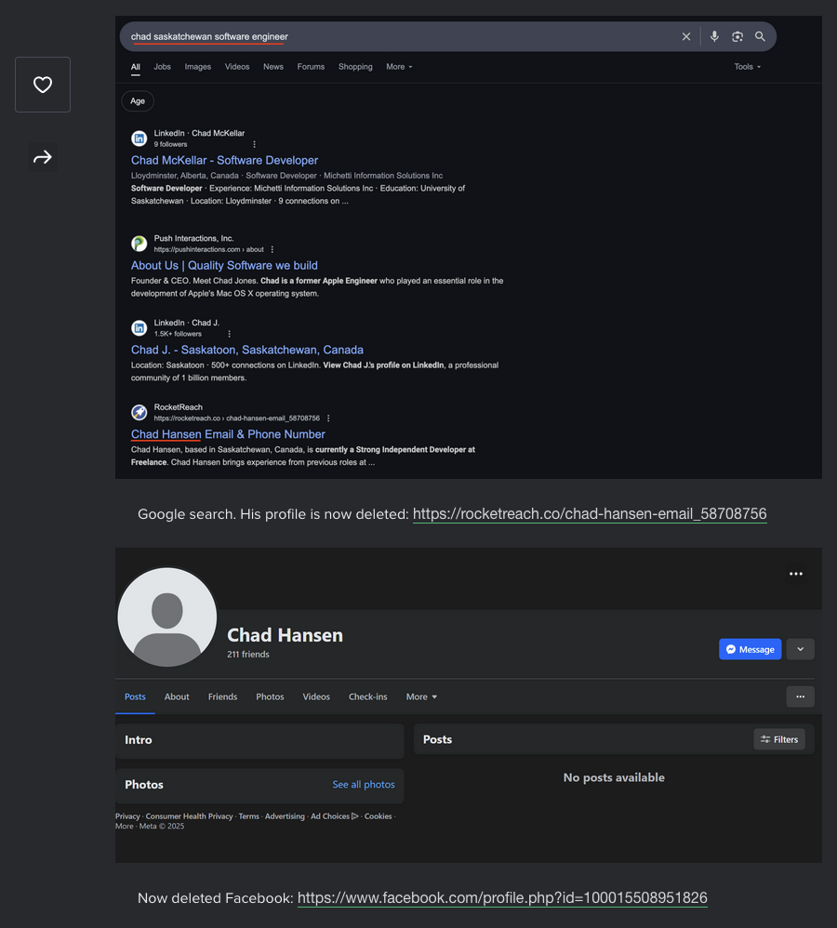The height and width of the screenshot is (928, 837).
Task: Click the magnifying glass search icon
Action: 760,36
